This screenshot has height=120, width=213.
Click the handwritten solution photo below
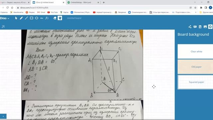pos(82,110)
